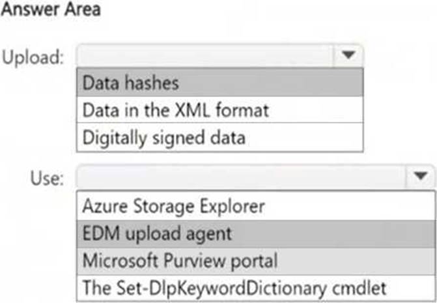Select the Microsoft Purview portal option
Viewport: 437px width, 303px height.
[x=256, y=261]
